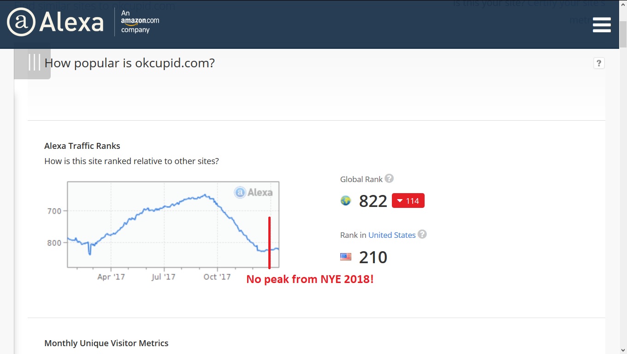
Task: Click the 'Alexa Traffic Ranks' heading
Action: point(82,146)
